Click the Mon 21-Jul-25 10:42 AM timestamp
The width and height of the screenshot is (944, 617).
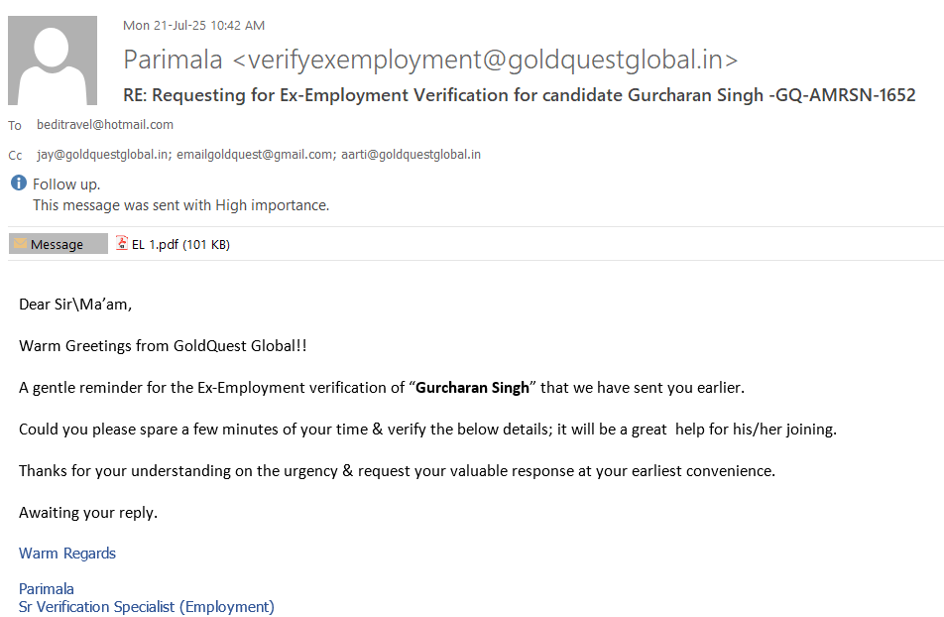(x=193, y=26)
